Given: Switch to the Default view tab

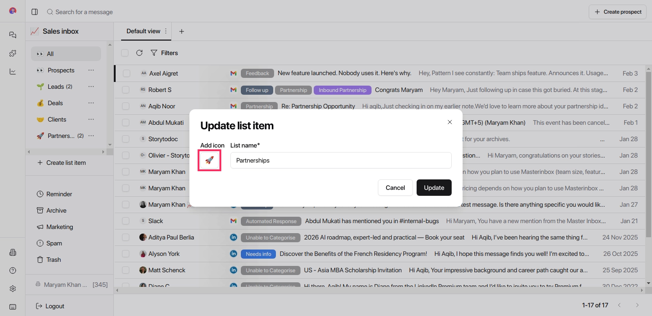Looking at the screenshot, I should click(144, 31).
